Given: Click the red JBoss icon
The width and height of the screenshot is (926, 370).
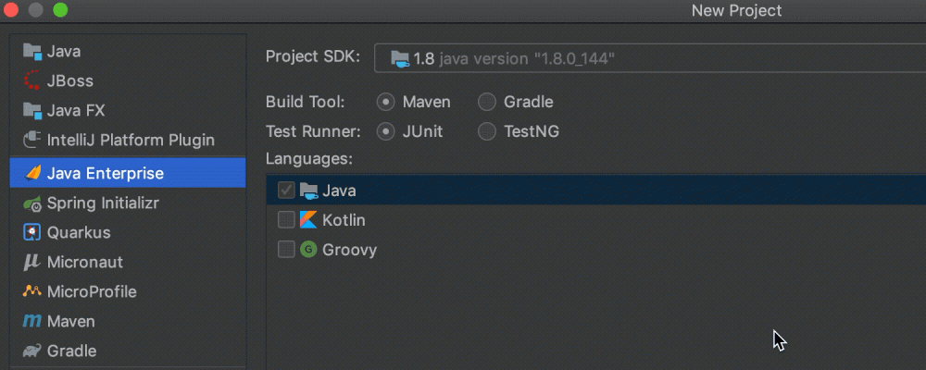Looking at the screenshot, I should click(31, 80).
